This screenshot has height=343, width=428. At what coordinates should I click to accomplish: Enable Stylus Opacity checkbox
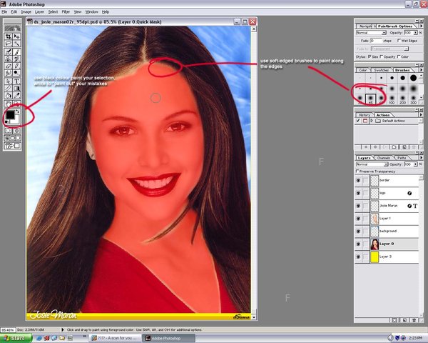tap(382, 56)
